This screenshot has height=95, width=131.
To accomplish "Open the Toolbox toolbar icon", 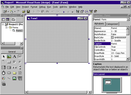I will 95,12.
